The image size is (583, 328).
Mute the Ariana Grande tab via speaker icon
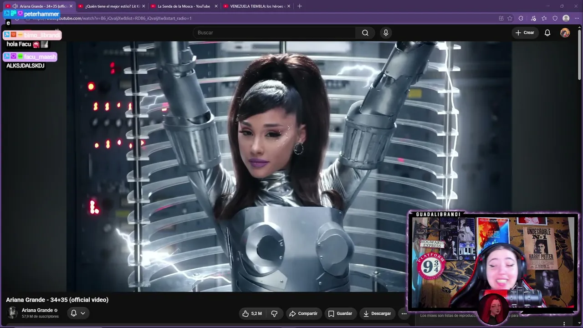(x=15, y=6)
